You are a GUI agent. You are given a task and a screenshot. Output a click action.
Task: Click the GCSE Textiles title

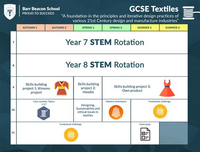[154, 9]
